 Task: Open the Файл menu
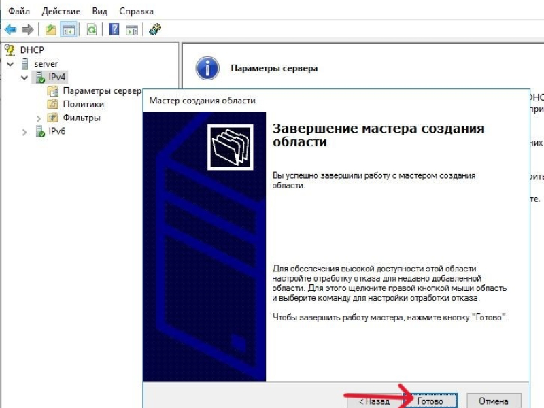19,11
